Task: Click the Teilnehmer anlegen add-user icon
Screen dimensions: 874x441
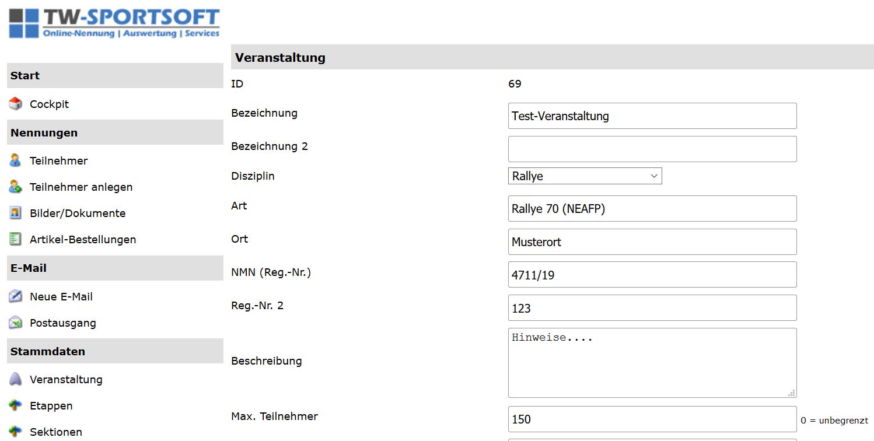Action: (16, 187)
